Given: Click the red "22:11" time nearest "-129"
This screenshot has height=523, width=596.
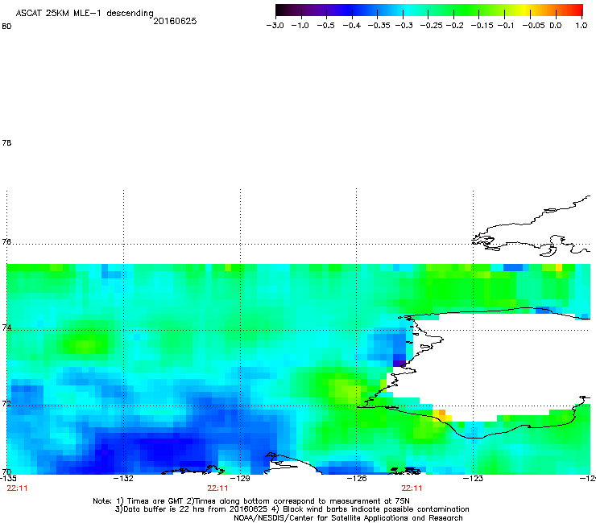Looking at the screenshot, I should tap(217, 488).
